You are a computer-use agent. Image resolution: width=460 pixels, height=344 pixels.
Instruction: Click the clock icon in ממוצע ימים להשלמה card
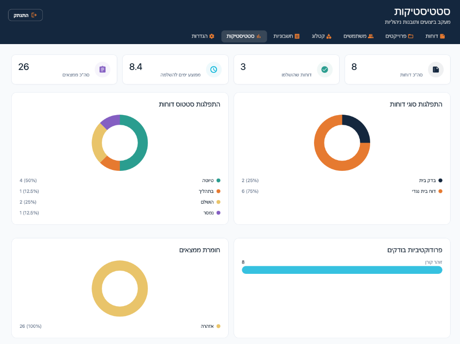tap(213, 70)
